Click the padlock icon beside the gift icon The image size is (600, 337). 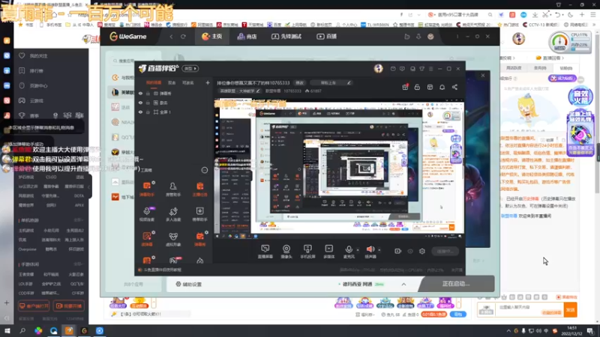pos(417,87)
